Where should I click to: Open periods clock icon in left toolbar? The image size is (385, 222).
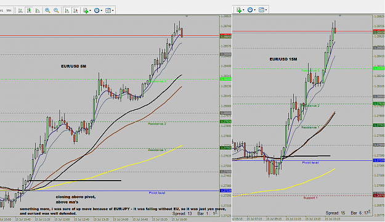pos(97,10)
